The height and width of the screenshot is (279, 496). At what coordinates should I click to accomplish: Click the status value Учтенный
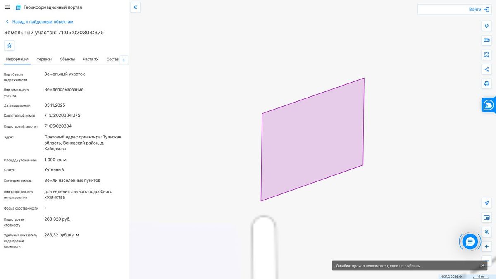click(54, 169)
